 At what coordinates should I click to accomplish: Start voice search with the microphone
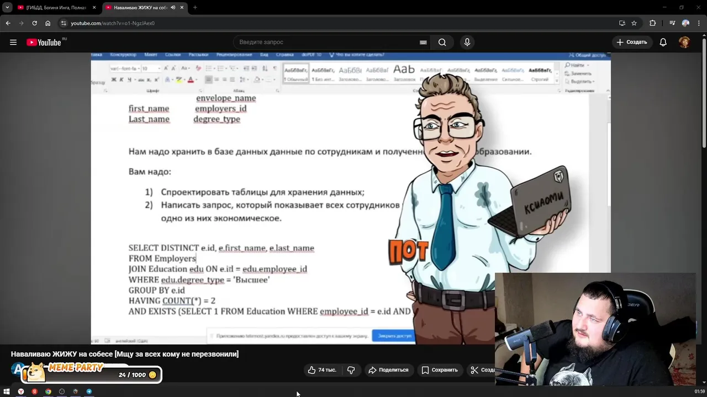tap(467, 42)
